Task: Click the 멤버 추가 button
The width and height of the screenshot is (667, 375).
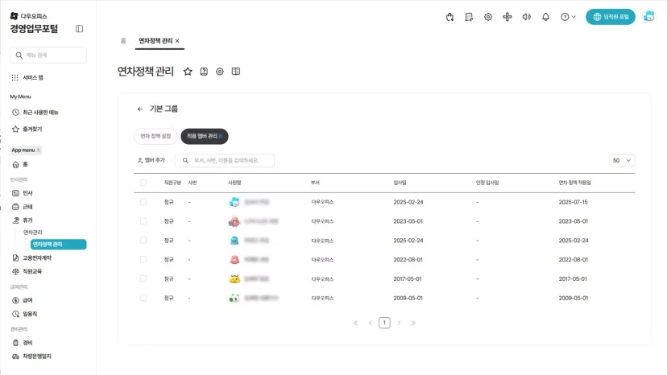Action: [x=151, y=160]
